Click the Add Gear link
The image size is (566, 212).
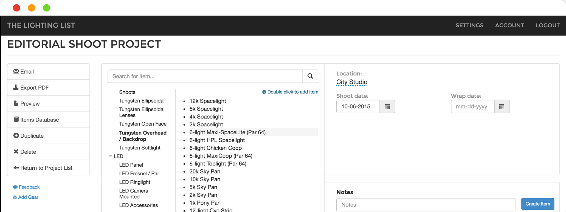[26, 197]
